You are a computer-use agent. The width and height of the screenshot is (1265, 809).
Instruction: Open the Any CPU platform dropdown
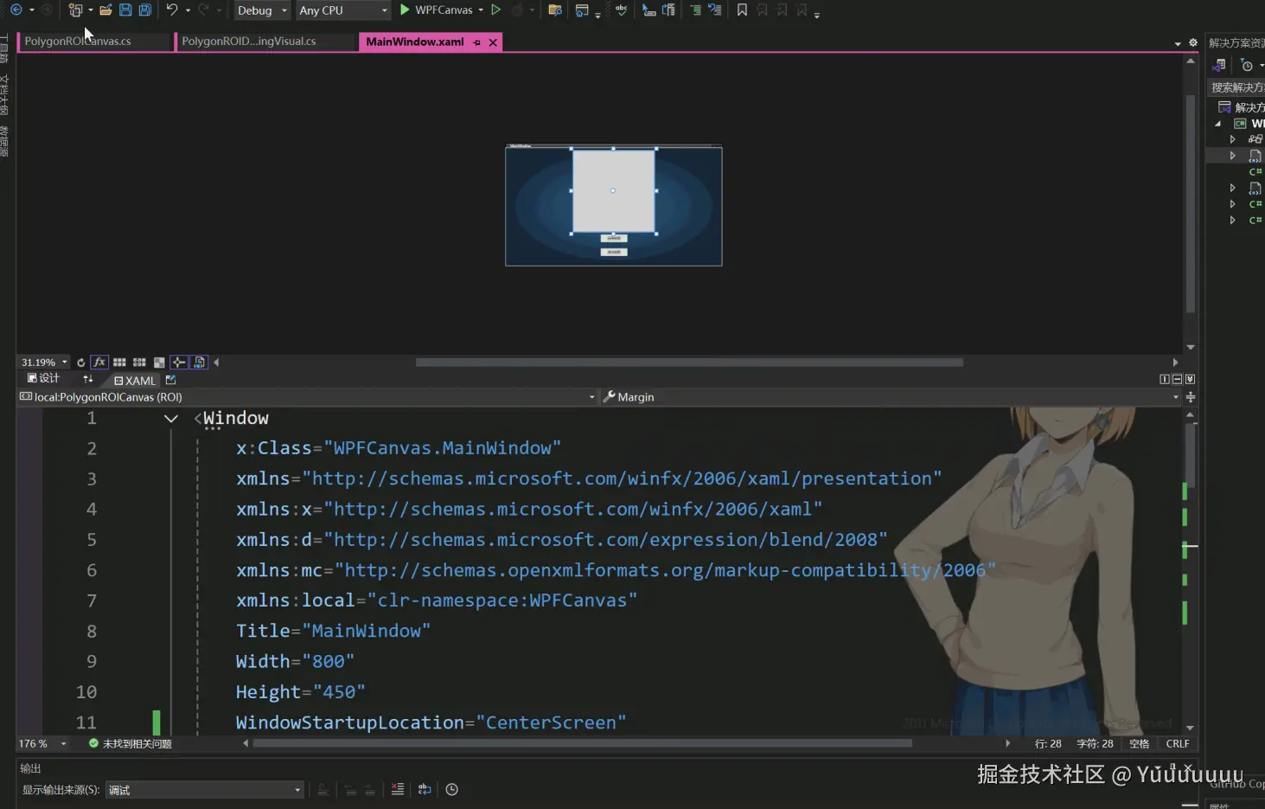(x=342, y=10)
